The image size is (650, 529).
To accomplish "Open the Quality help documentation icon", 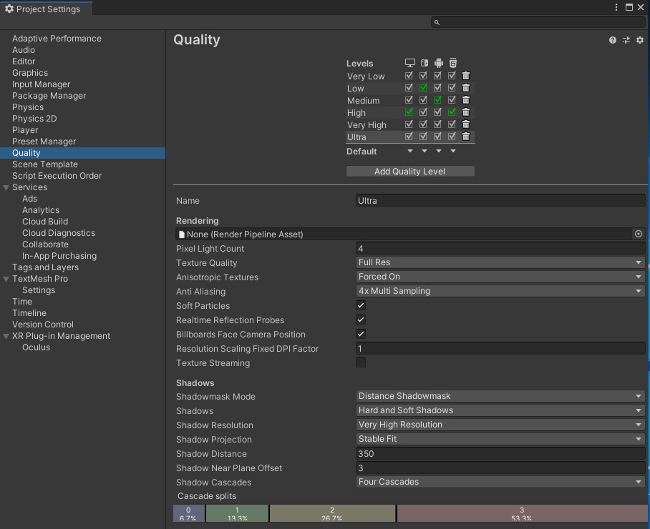I will [x=613, y=41].
